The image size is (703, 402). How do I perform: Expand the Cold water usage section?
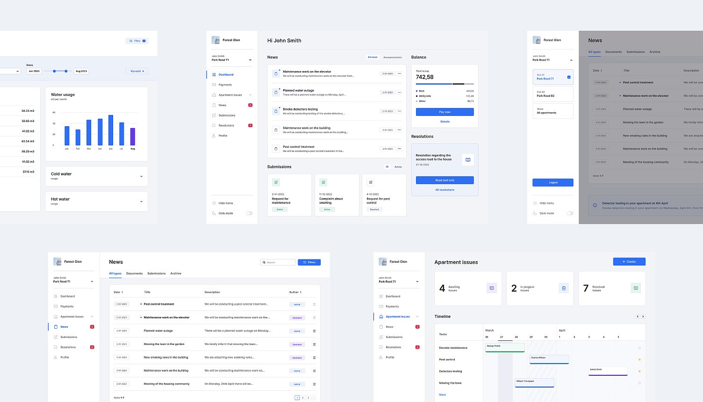tap(141, 176)
